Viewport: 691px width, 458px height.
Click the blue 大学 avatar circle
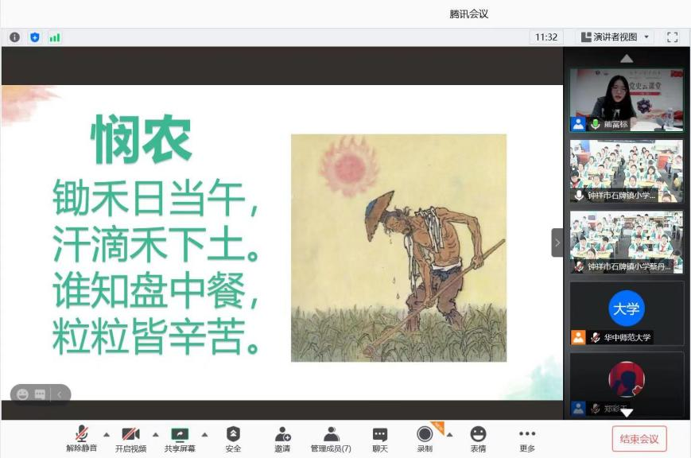click(x=627, y=309)
